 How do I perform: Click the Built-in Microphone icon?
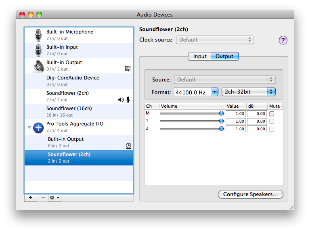(38, 35)
